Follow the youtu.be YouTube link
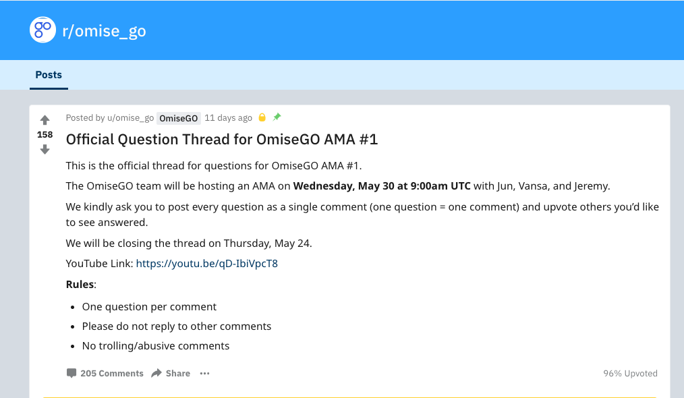The height and width of the screenshot is (398, 684). [x=206, y=264]
